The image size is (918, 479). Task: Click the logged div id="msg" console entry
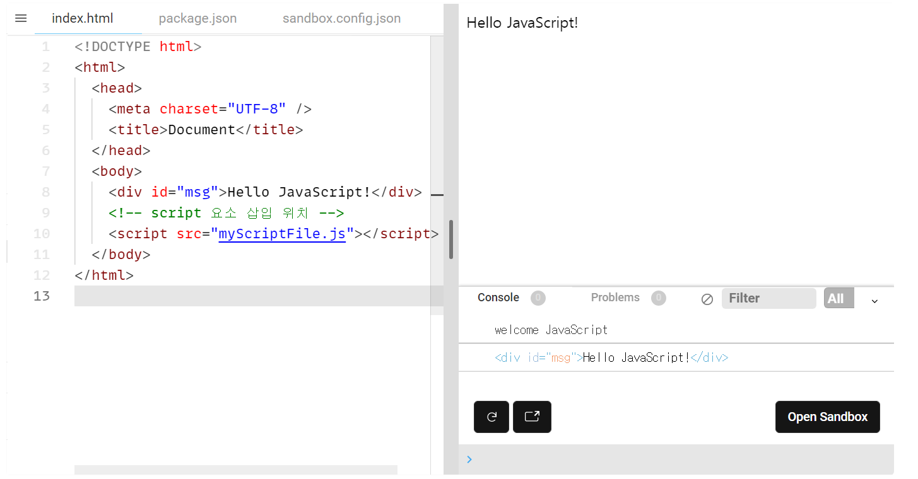tap(611, 357)
